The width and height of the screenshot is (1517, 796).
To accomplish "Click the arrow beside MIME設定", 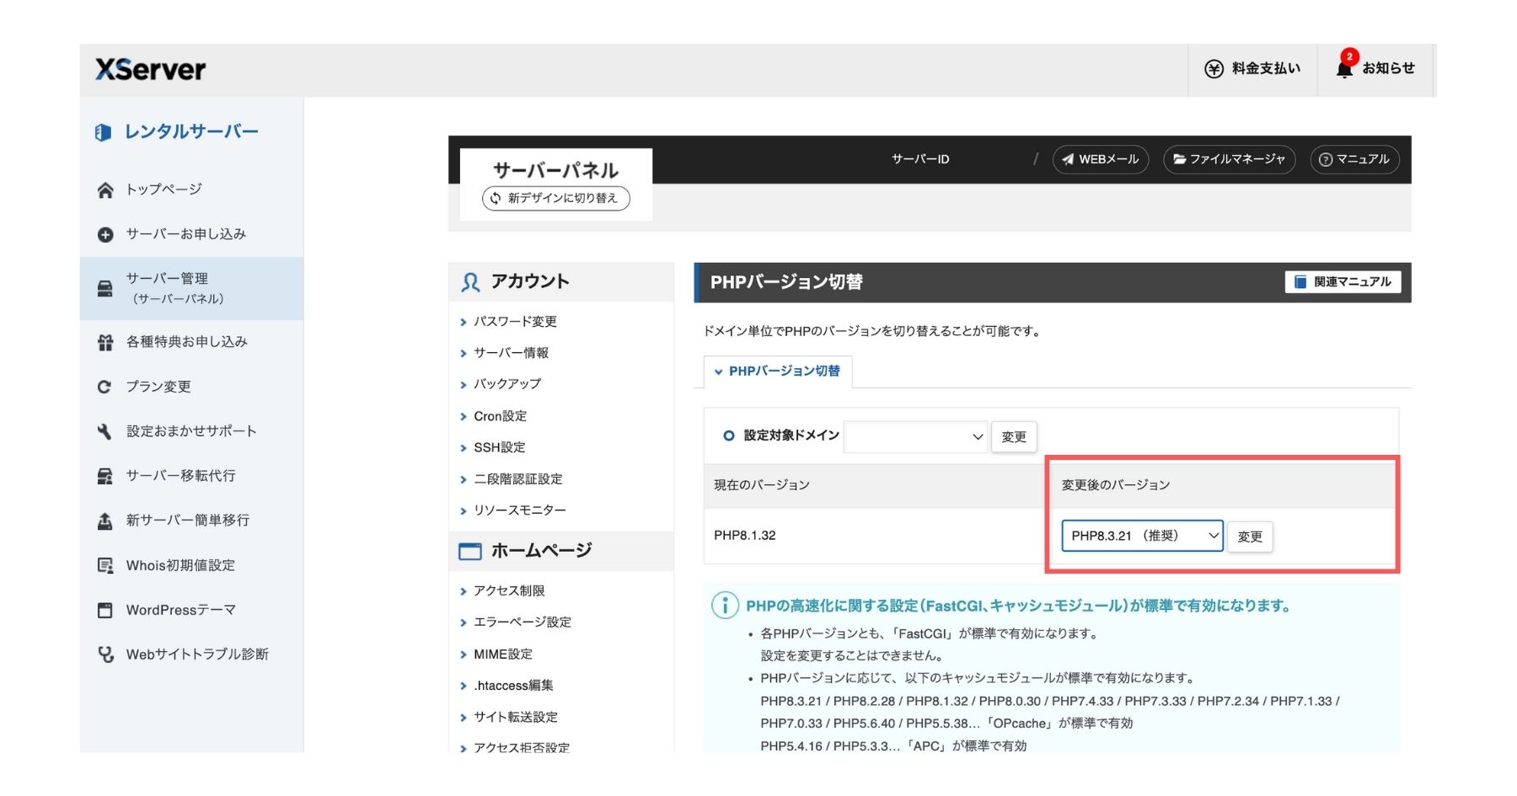I will [x=464, y=655].
